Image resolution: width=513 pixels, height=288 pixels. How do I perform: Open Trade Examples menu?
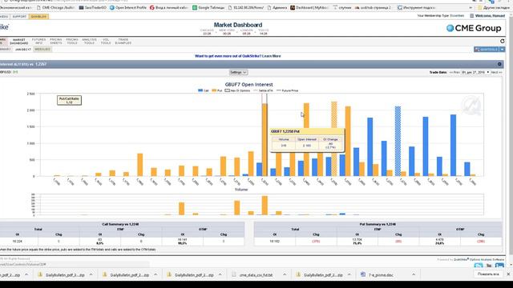click(123, 41)
